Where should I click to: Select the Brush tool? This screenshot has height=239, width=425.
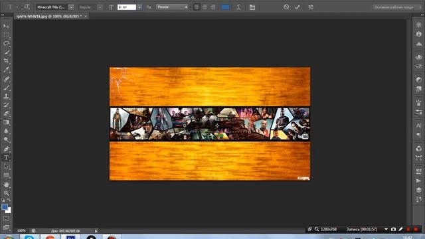[x=6, y=88]
